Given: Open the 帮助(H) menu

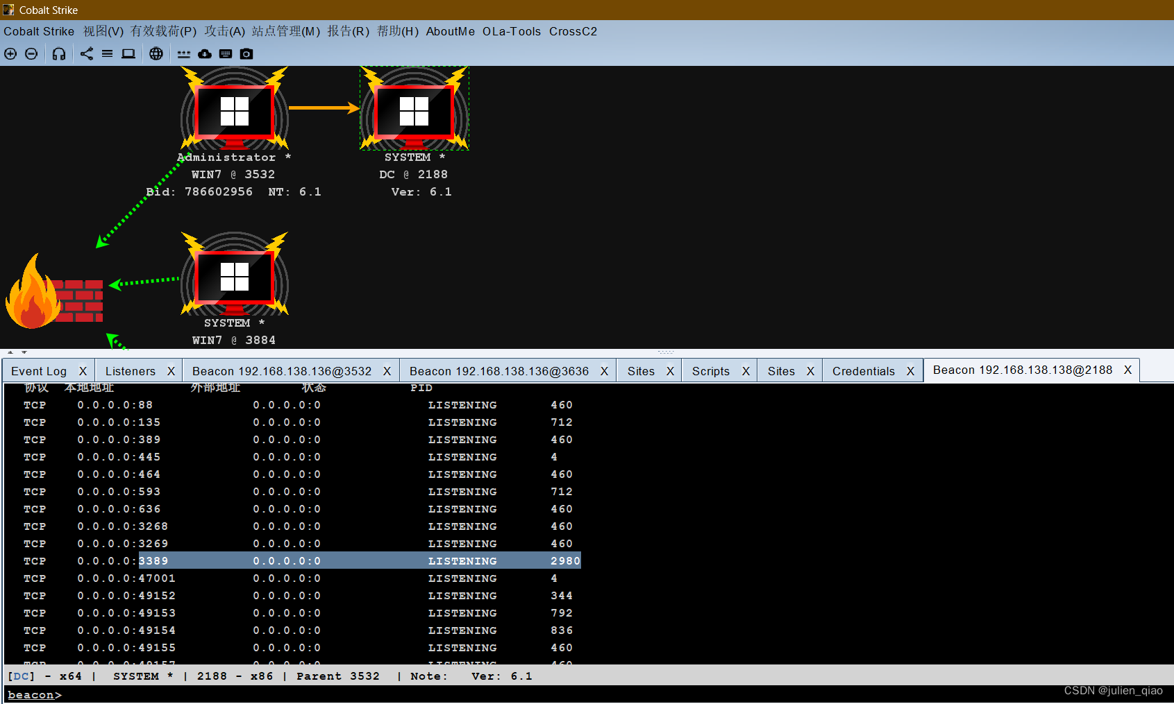Looking at the screenshot, I should 397,31.
